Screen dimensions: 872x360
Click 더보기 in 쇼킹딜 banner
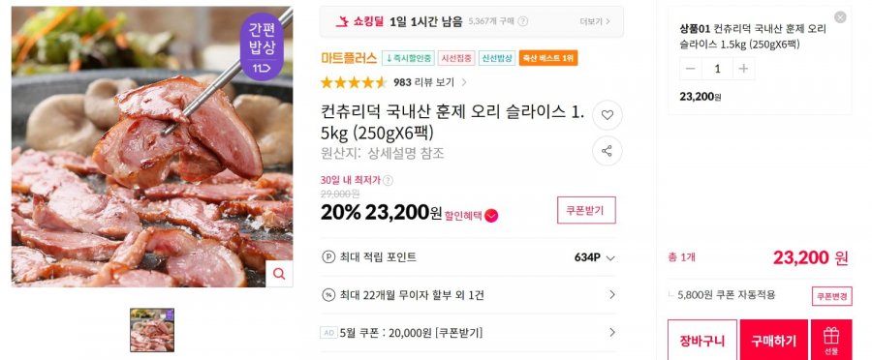pos(595,21)
